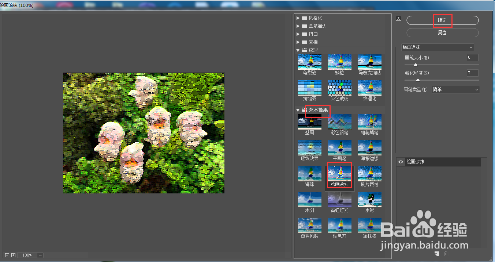This screenshot has width=495, height=262.
Task: Expand the 画笔描边 filter folder
Action: pyautogui.click(x=298, y=26)
